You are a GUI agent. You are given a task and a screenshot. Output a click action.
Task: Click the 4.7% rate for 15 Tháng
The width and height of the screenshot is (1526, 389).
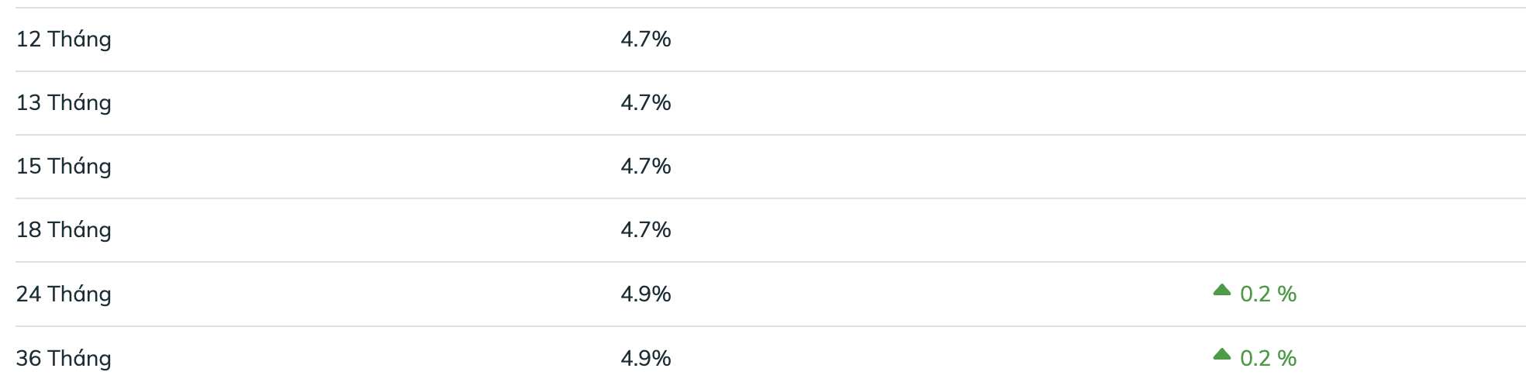tap(646, 166)
